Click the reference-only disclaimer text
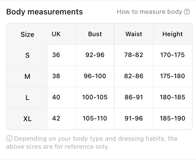Viewport: 196px width, 160px height. [x=92, y=143]
